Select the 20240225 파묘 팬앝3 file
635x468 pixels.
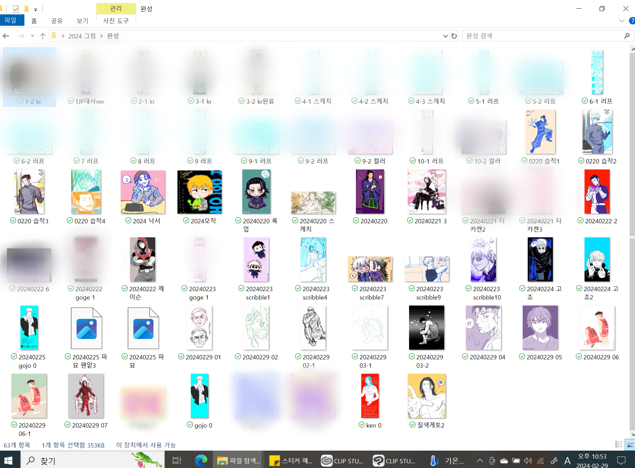[87, 328]
